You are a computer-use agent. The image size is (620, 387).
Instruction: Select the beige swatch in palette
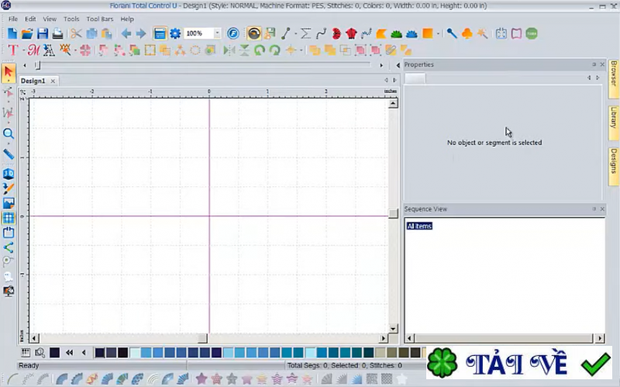click(x=380, y=352)
